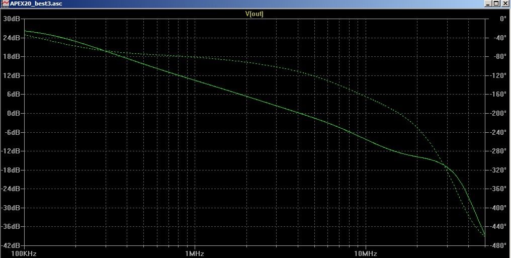Click the -200° phase axis label

tap(498, 113)
